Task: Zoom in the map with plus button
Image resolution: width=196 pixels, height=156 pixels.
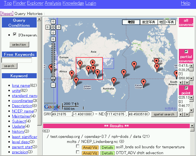Action: coord(53,39)
